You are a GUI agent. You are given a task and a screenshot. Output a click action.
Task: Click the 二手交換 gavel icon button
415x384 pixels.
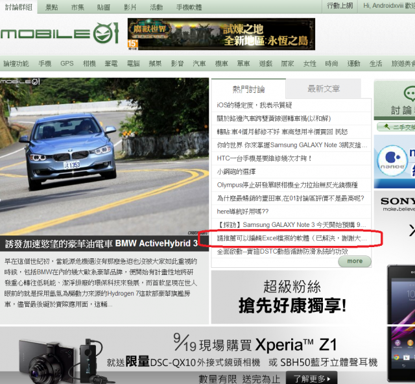point(396,127)
